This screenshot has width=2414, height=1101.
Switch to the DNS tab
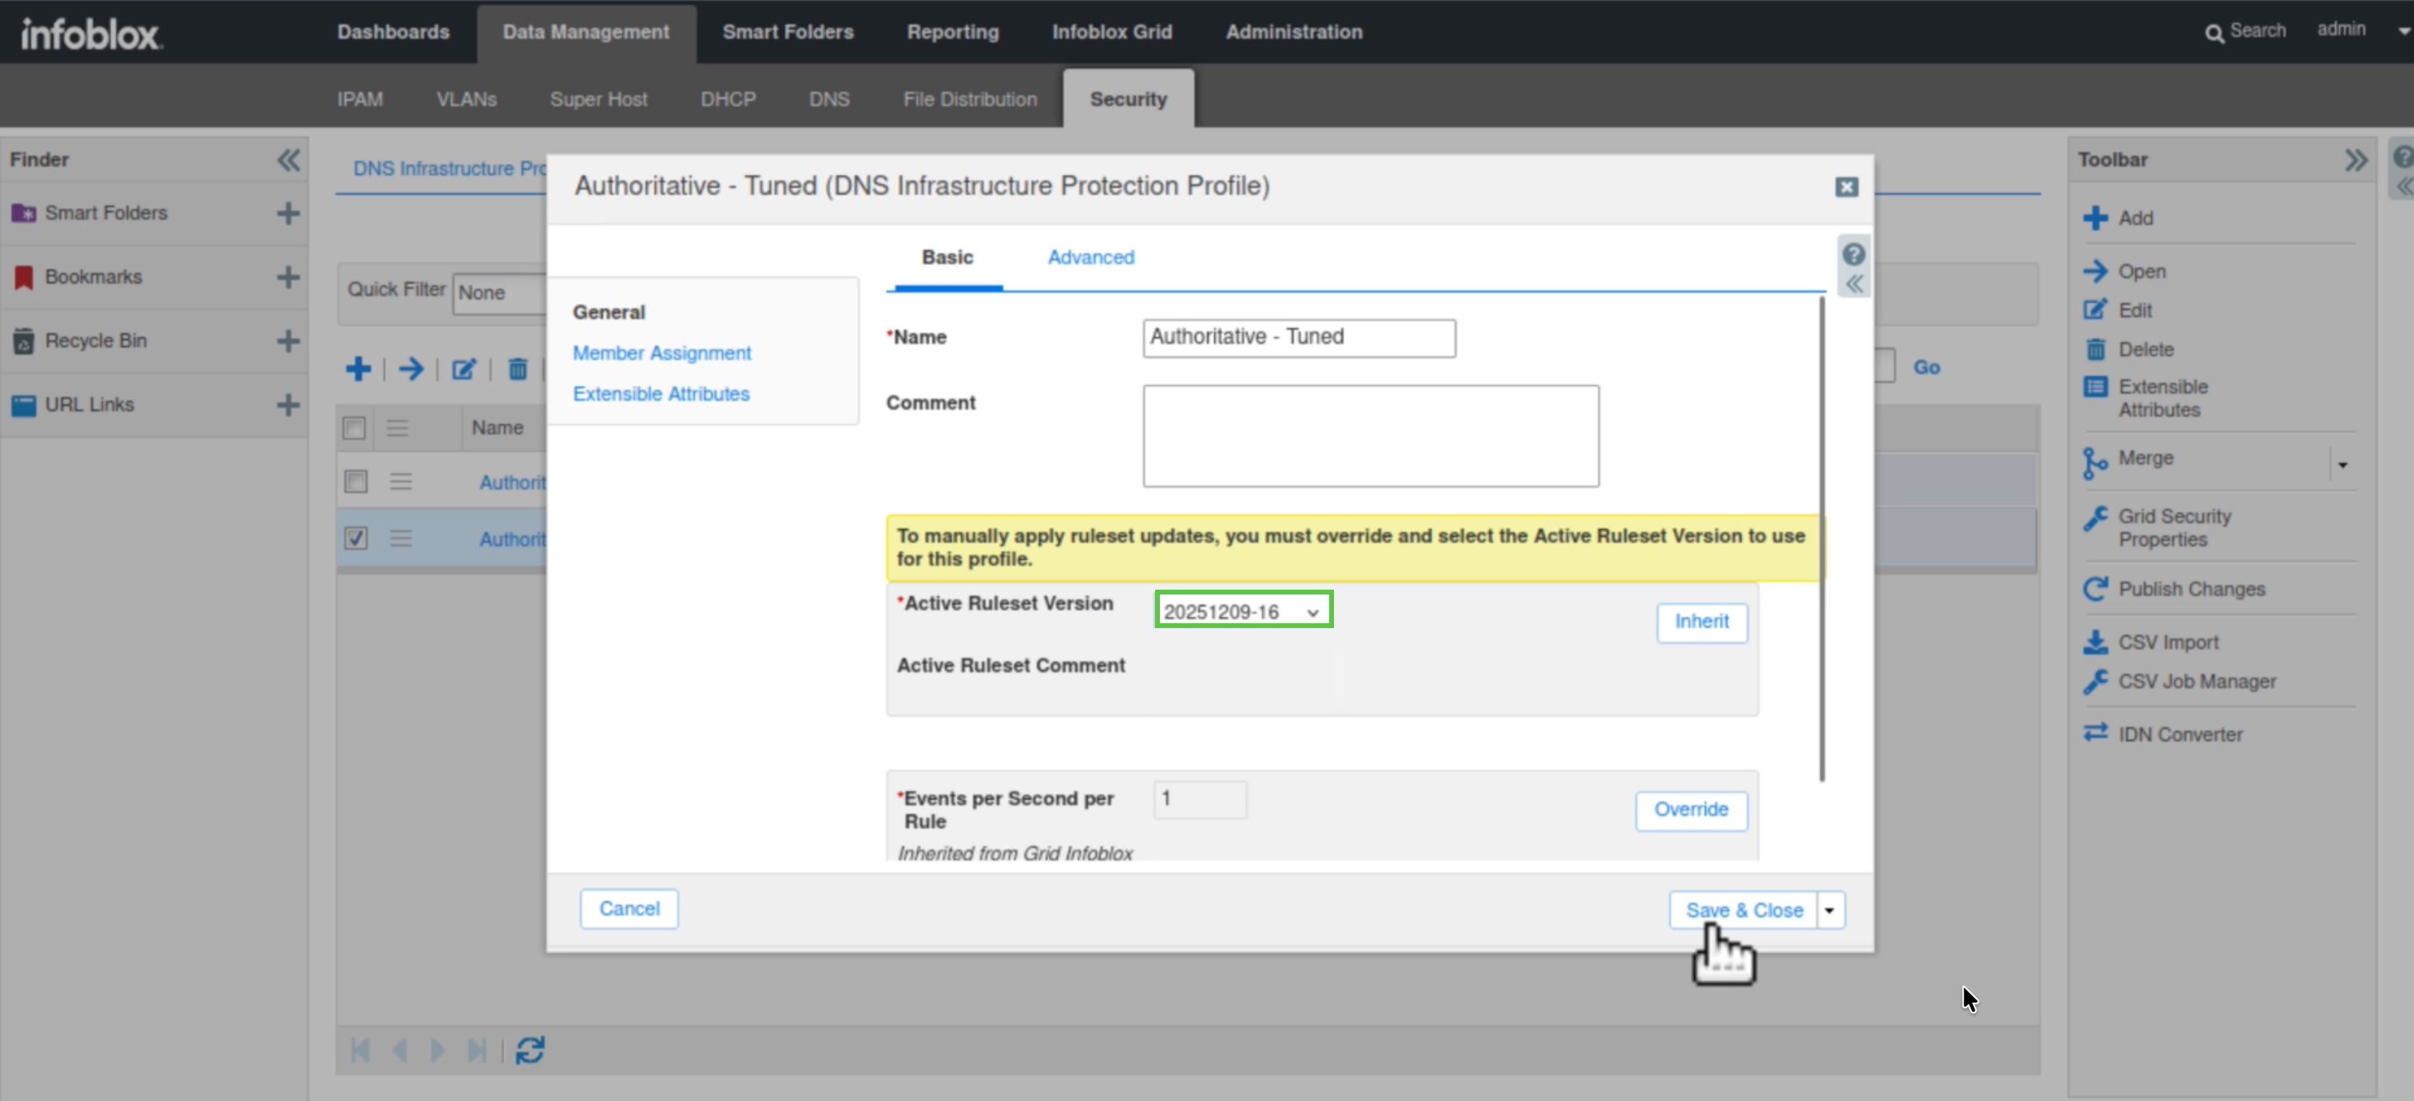pos(829,99)
